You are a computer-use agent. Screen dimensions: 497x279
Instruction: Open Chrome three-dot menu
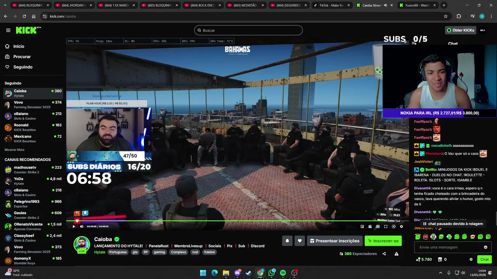491,16
